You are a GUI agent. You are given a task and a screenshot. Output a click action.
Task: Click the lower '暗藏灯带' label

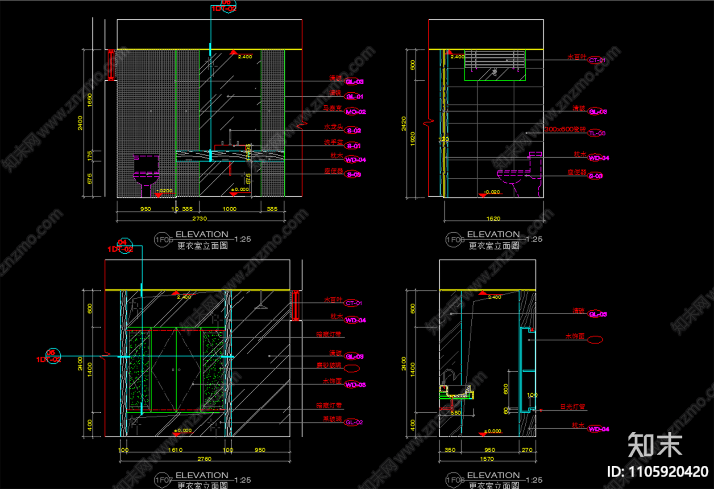[x=329, y=406]
